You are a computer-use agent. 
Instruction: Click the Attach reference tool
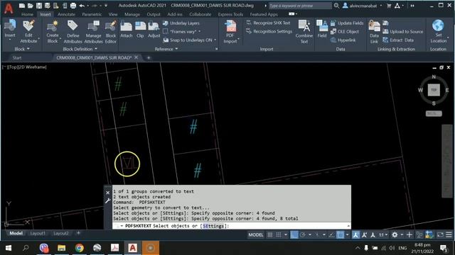(127, 29)
